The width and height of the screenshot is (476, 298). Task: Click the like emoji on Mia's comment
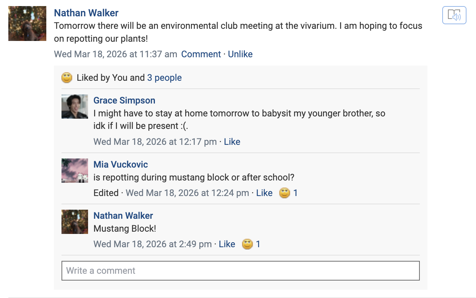[284, 193]
